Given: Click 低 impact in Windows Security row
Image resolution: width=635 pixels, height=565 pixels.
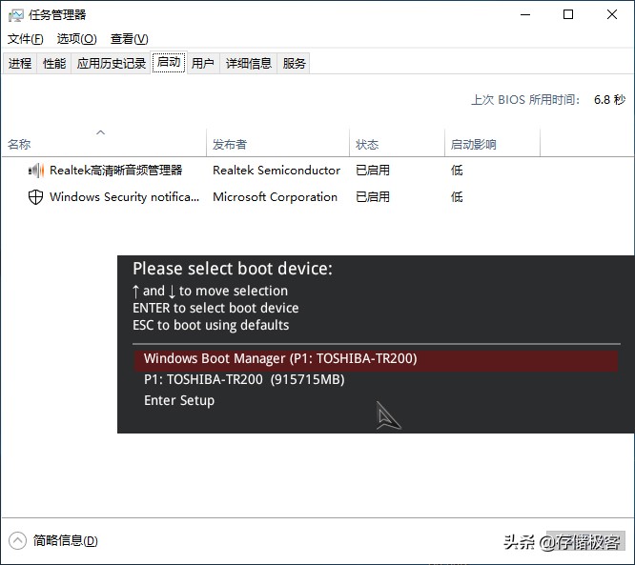Looking at the screenshot, I should coord(457,197).
